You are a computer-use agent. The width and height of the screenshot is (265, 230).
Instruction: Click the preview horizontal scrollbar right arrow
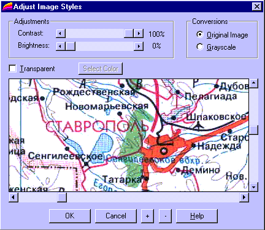click(244, 197)
